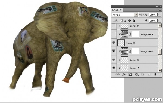Select upper Hue/Saturation white mask thumbnail
The width and height of the screenshot is (163, 103).
tap(136, 34)
